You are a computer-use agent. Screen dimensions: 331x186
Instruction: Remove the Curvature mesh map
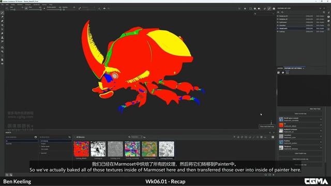tap(321, 136)
